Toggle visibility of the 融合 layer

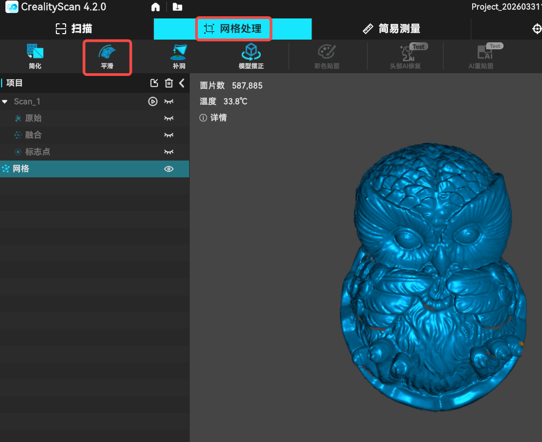pos(169,135)
